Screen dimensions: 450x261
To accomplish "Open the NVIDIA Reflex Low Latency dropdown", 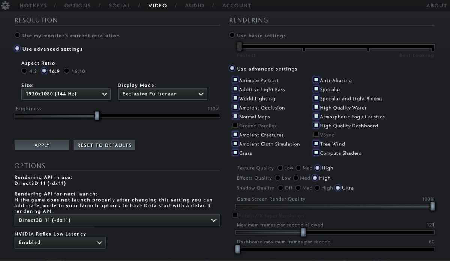I will 60,242.
